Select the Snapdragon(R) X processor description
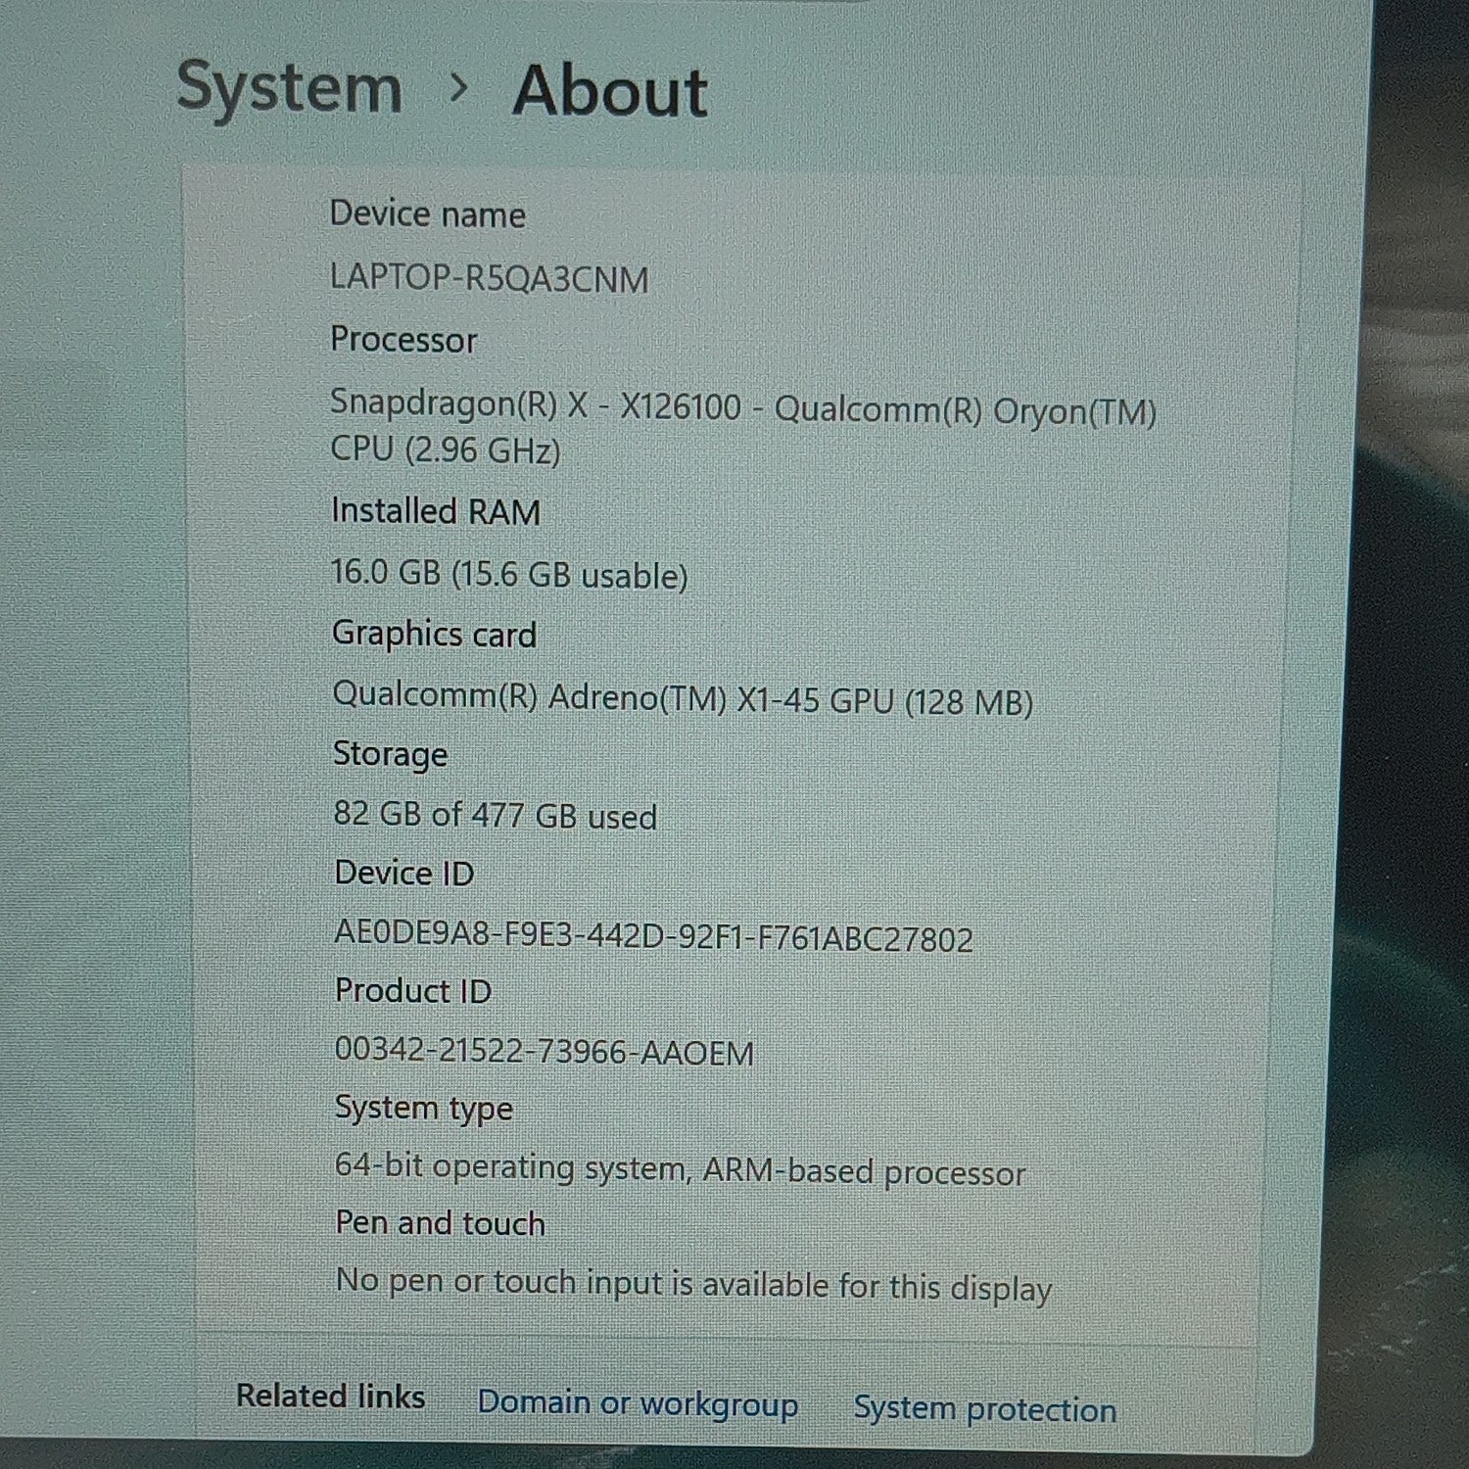 pos(743,427)
